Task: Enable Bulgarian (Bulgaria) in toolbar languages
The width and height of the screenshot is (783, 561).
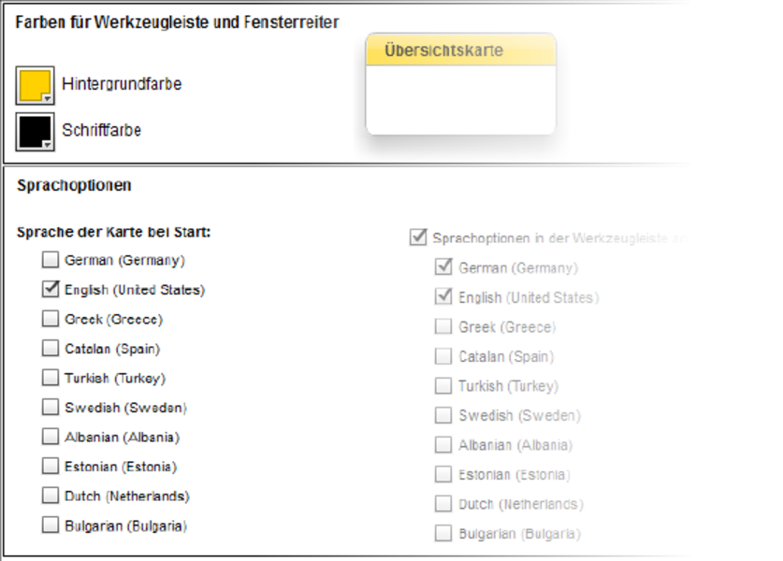Action: [443, 534]
